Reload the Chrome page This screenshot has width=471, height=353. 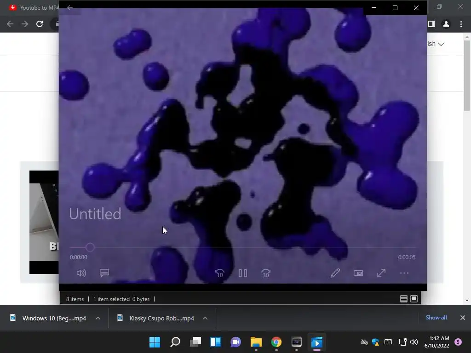click(40, 24)
